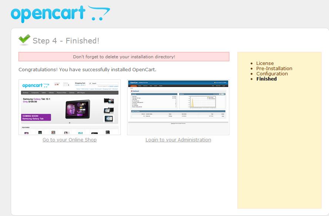329x216 pixels.
Task: Follow the 'Go to your Online Shop' link
Action: tap(70, 140)
